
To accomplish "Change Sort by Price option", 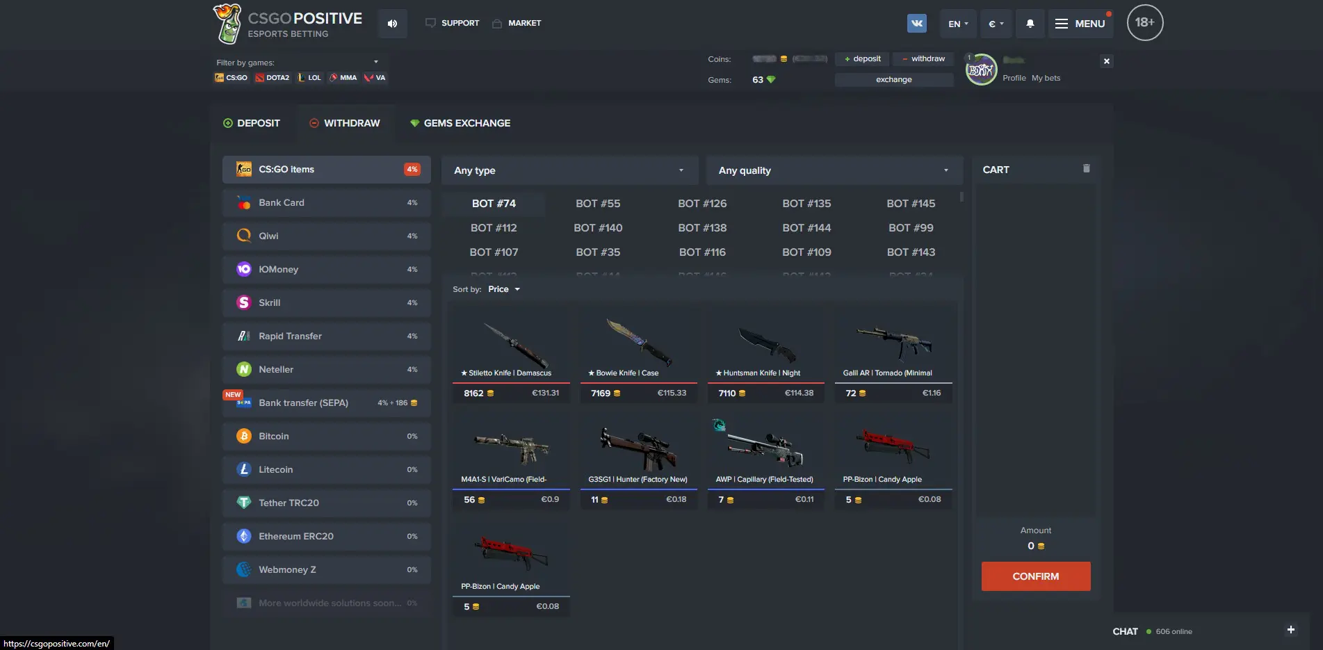I will pos(503,289).
